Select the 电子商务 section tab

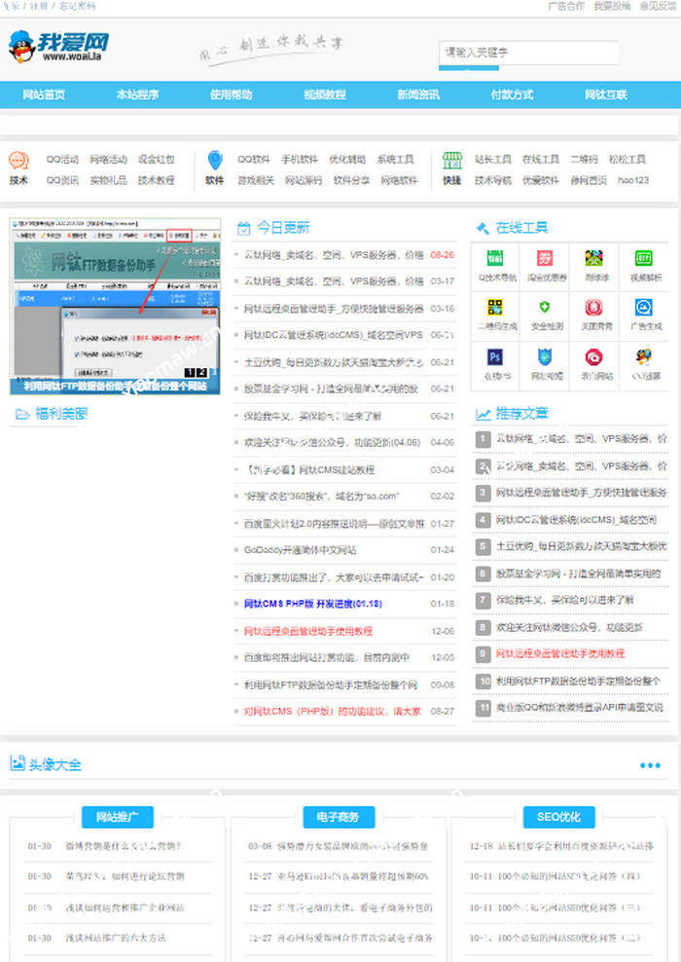point(339,817)
